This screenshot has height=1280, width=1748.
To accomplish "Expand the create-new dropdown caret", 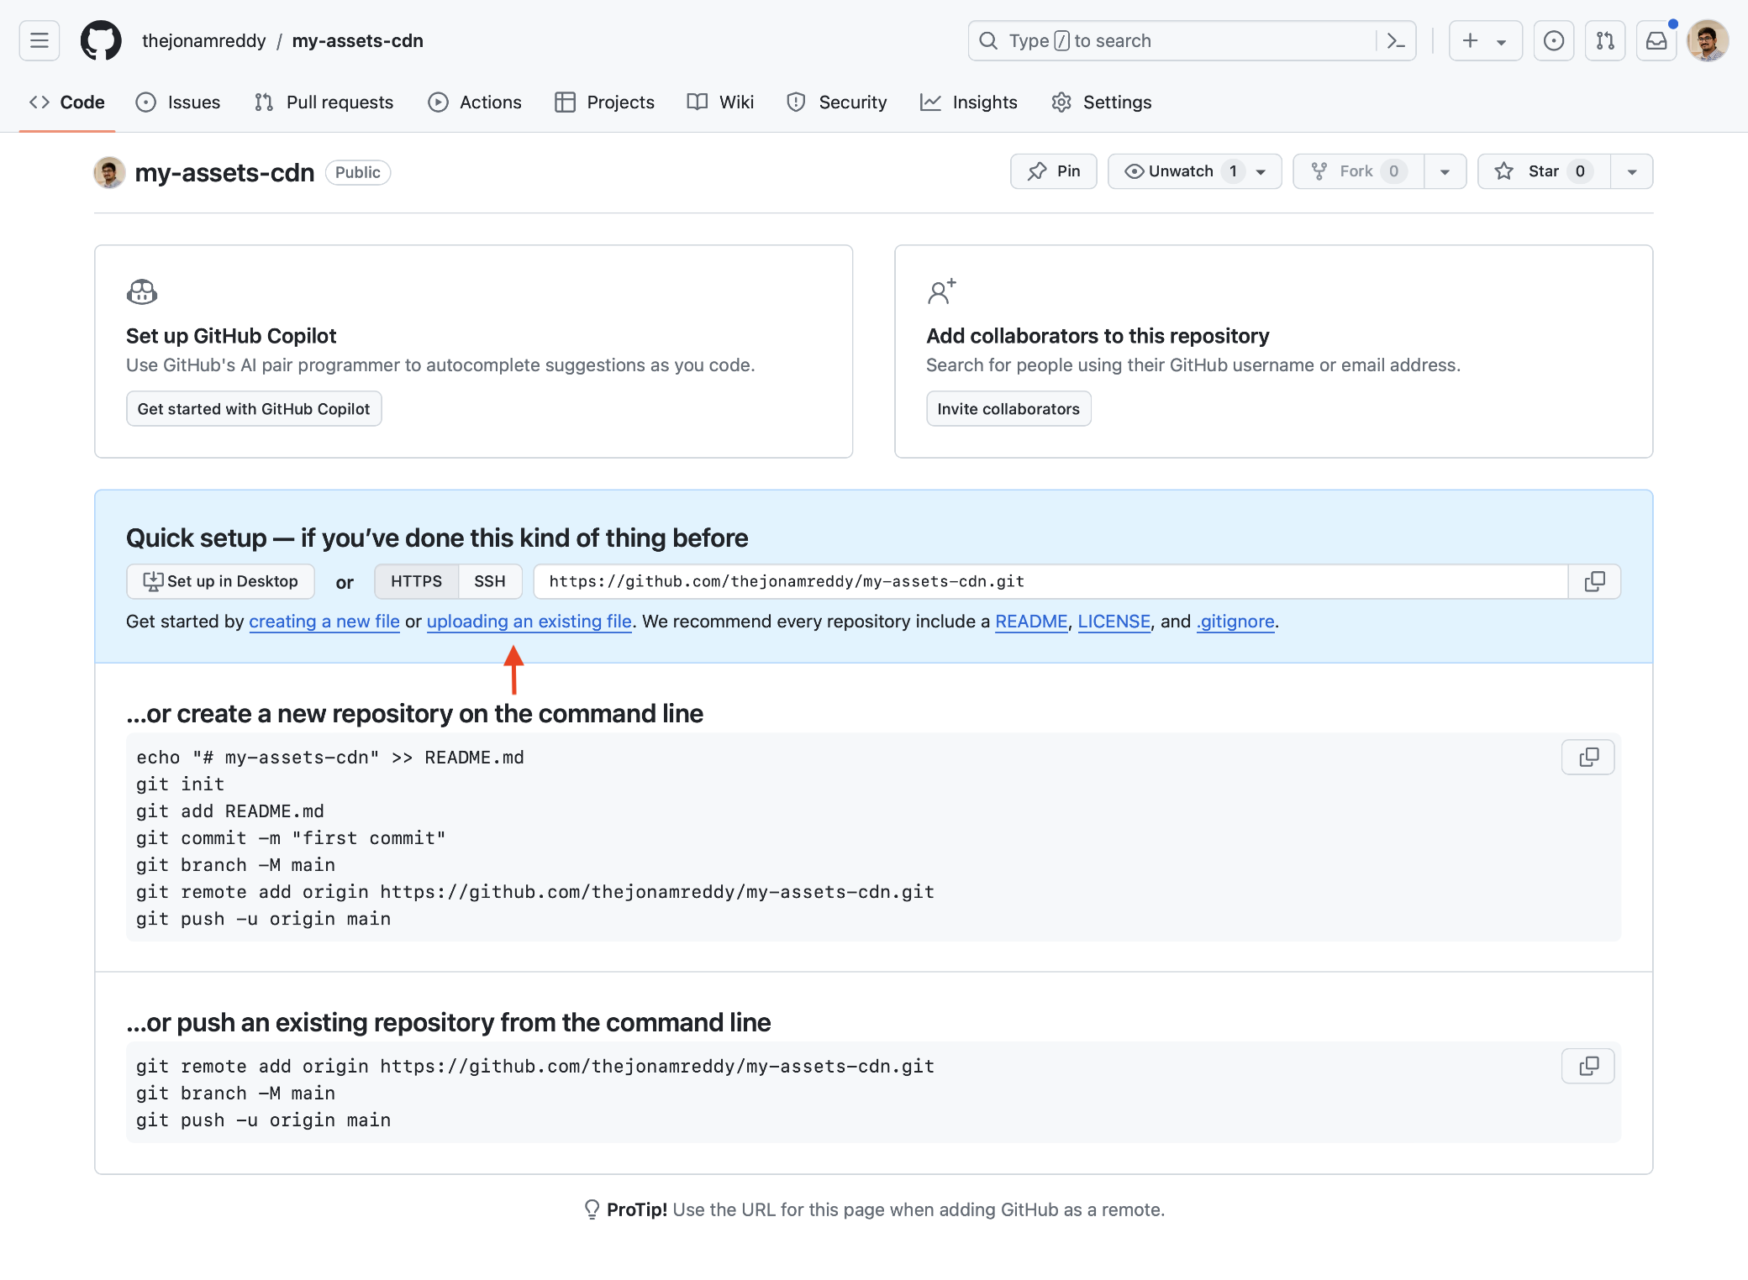I will pyautogui.click(x=1501, y=41).
